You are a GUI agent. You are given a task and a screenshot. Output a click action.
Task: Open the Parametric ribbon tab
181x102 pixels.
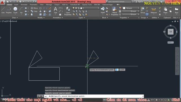(x=34, y=5)
